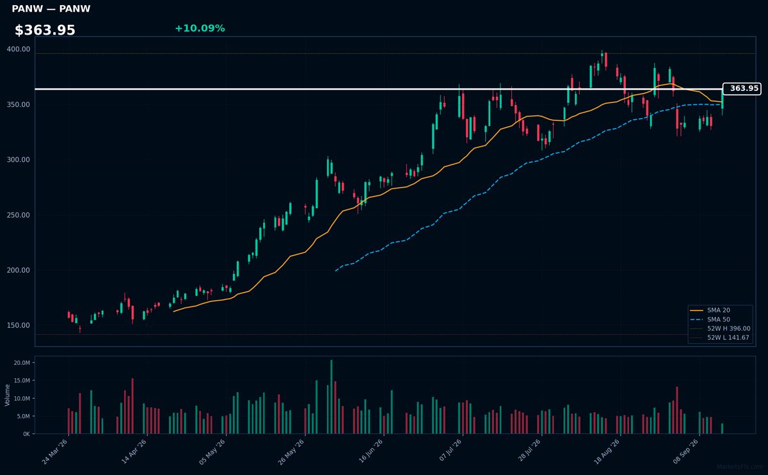This screenshot has height=475, width=768.
Task: Click the 0K volume axis label
Action: pos(26,434)
